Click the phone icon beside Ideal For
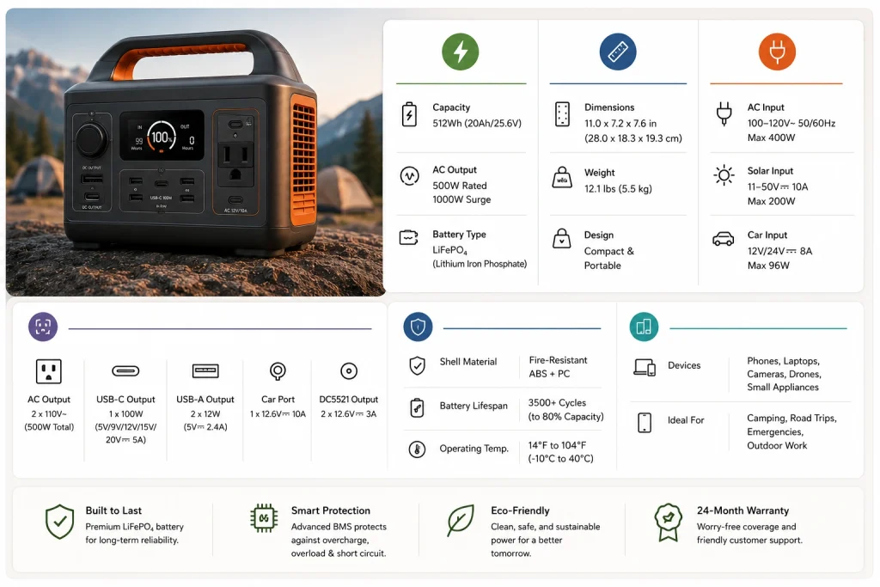The width and height of the screenshot is (880, 587). pos(645,422)
